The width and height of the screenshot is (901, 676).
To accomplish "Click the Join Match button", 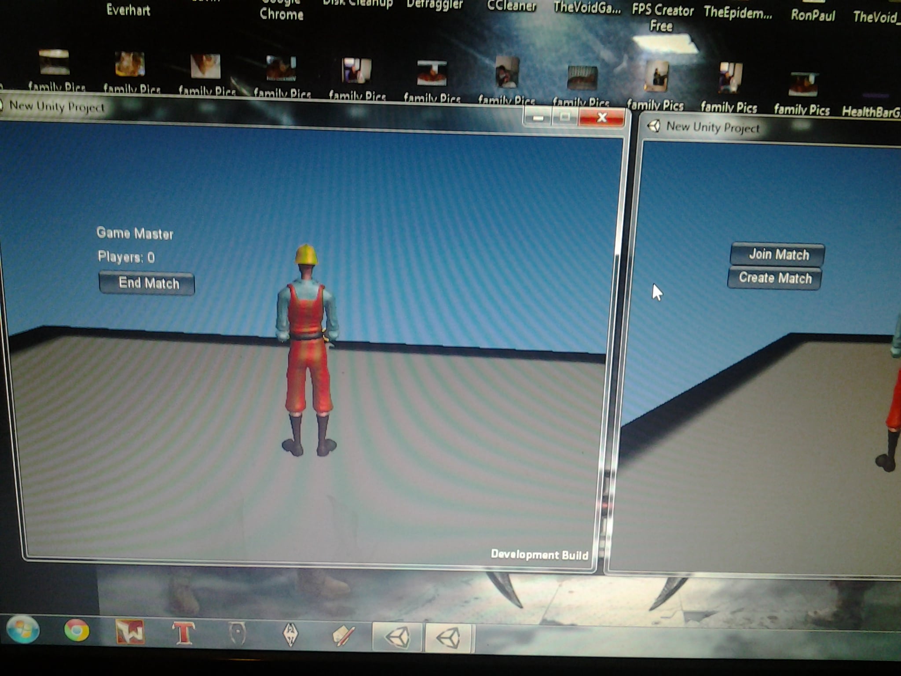I will click(x=777, y=254).
